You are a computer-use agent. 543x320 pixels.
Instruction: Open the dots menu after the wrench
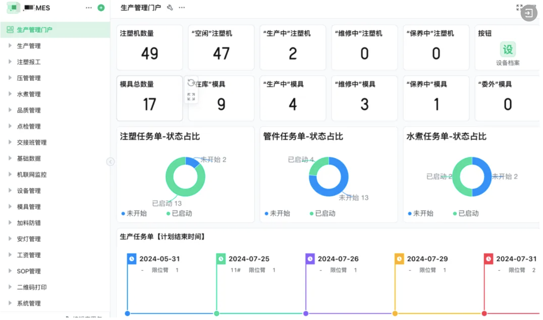click(x=182, y=8)
